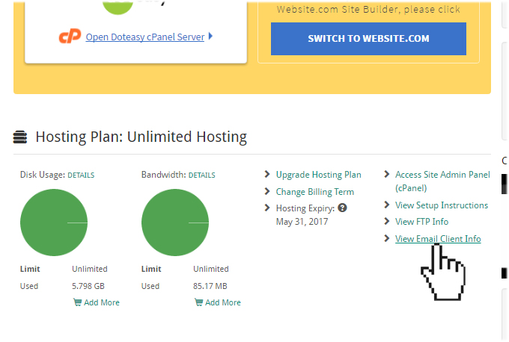The height and width of the screenshot is (342, 509).
Task: Click the Disk Usage pie chart
Action: click(x=54, y=223)
